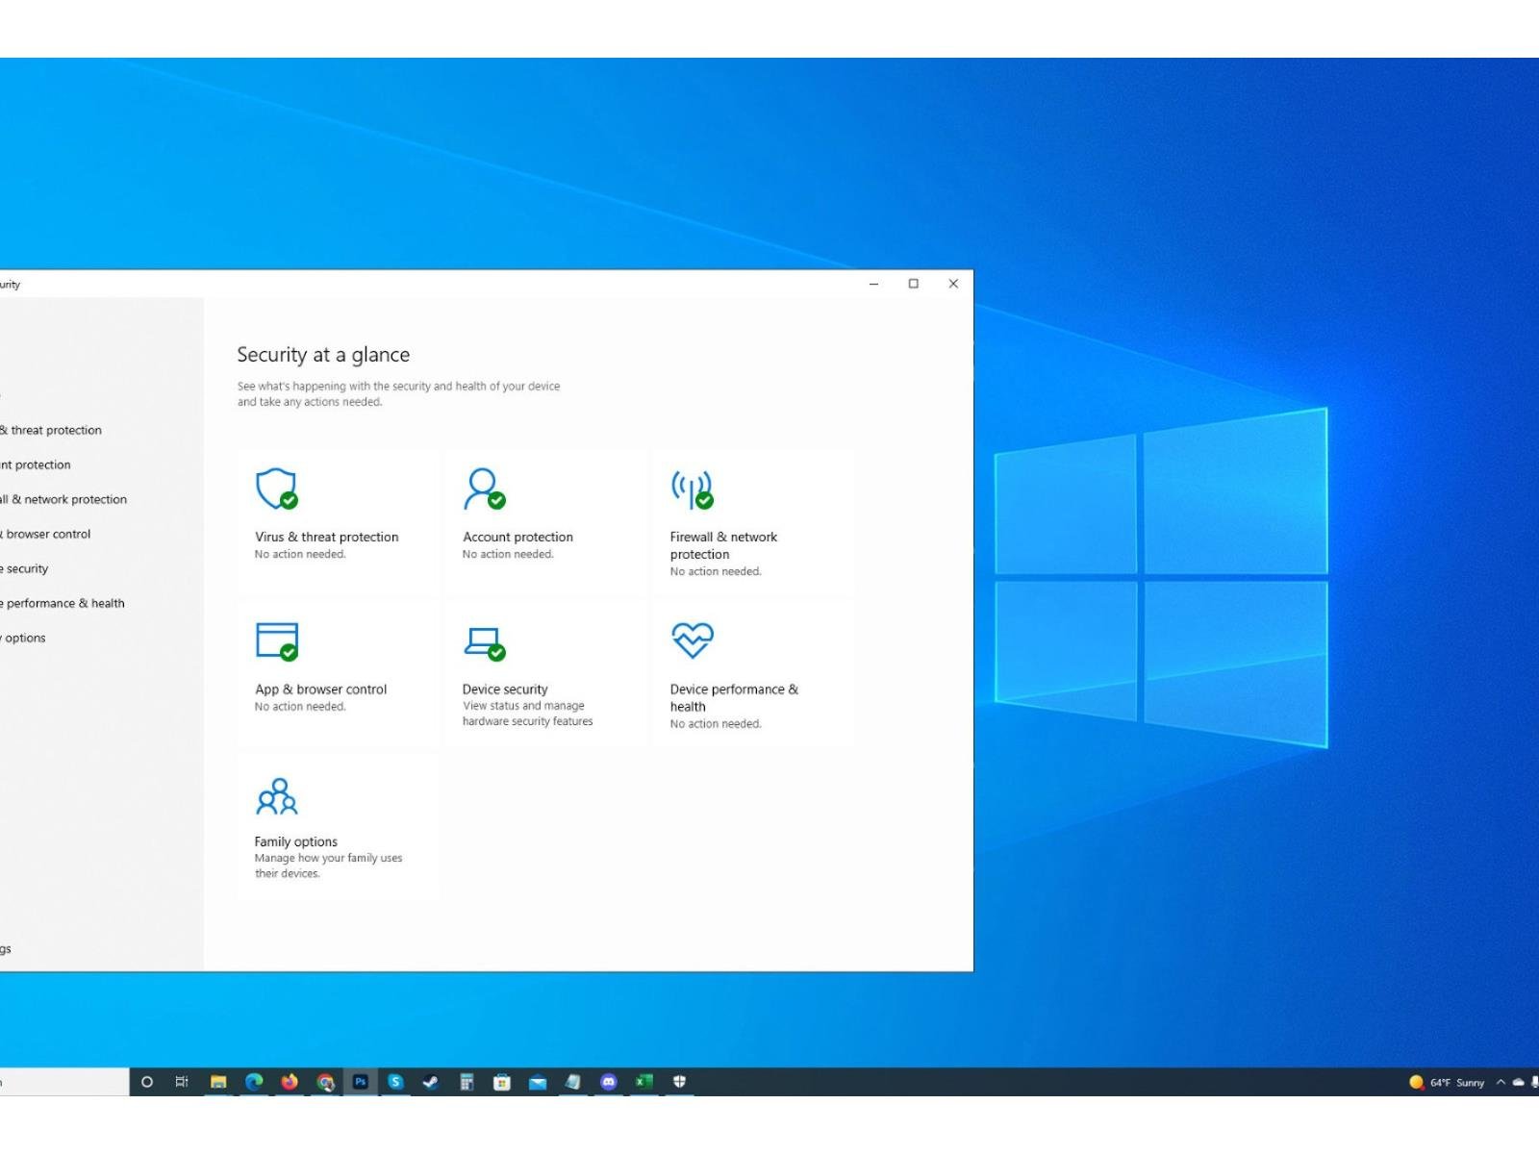
Task: Launch Firefox from the taskbar
Action: [x=290, y=1082]
